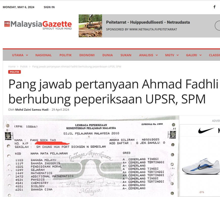
Task: Open the timber logs ad image
Action: pos(90,26)
